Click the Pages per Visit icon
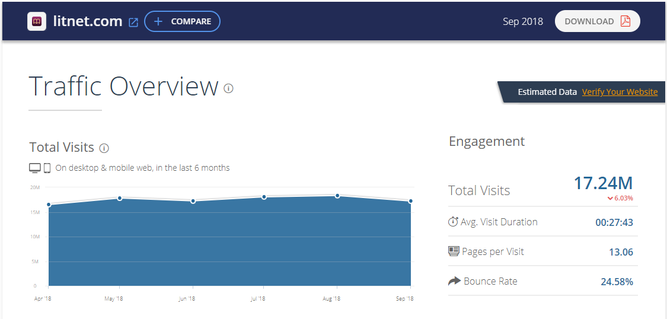 tap(454, 251)
